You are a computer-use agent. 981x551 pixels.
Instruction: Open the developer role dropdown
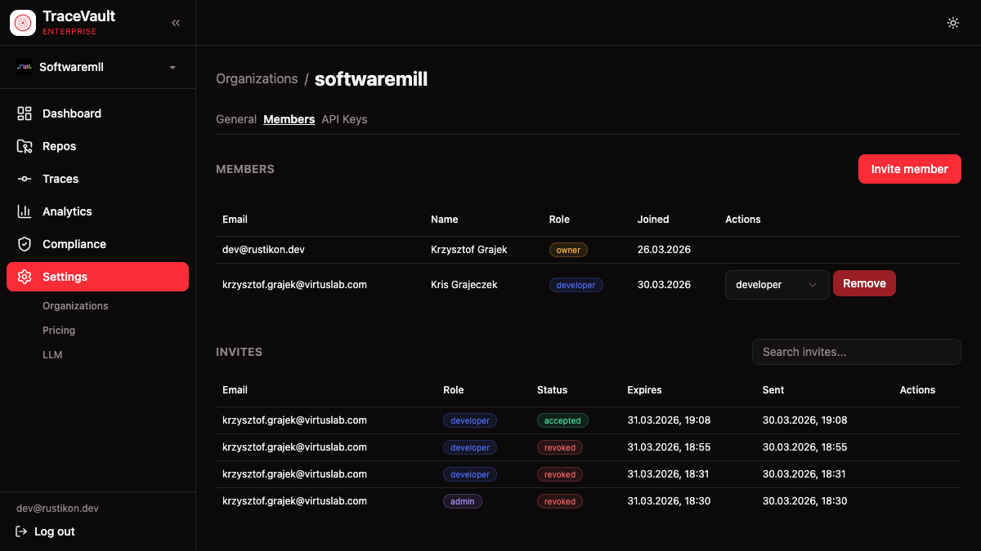(x=777, y=285)
